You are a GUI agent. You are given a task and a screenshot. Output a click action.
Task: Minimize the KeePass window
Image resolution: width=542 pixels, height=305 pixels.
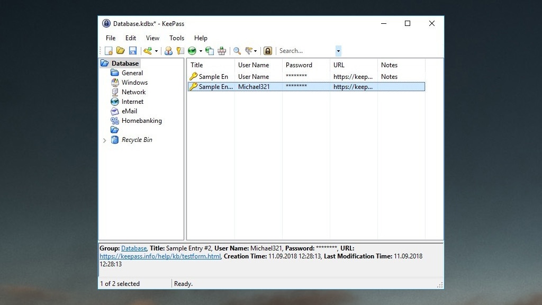[x=384, y=23]
